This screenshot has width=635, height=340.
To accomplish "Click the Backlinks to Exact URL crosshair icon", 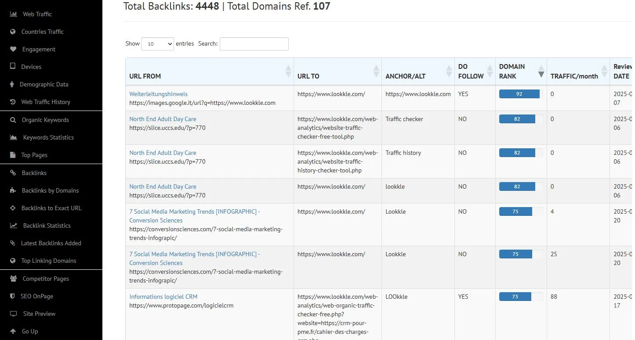I will [x=13, y=208].
